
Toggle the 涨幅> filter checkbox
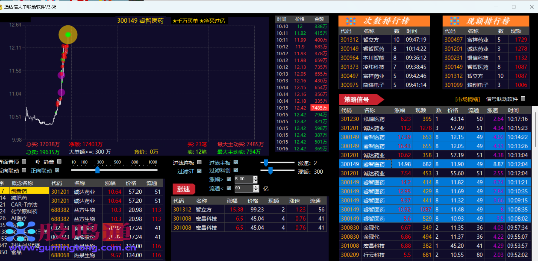pos(229,179)
